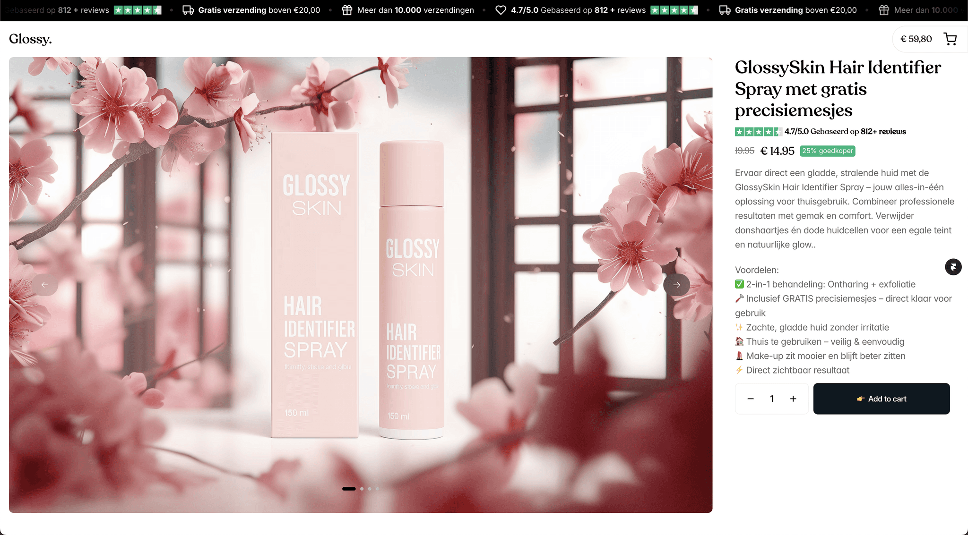Click the gift icon in banner
968x535 pixels.
click(x=347, y=10)
